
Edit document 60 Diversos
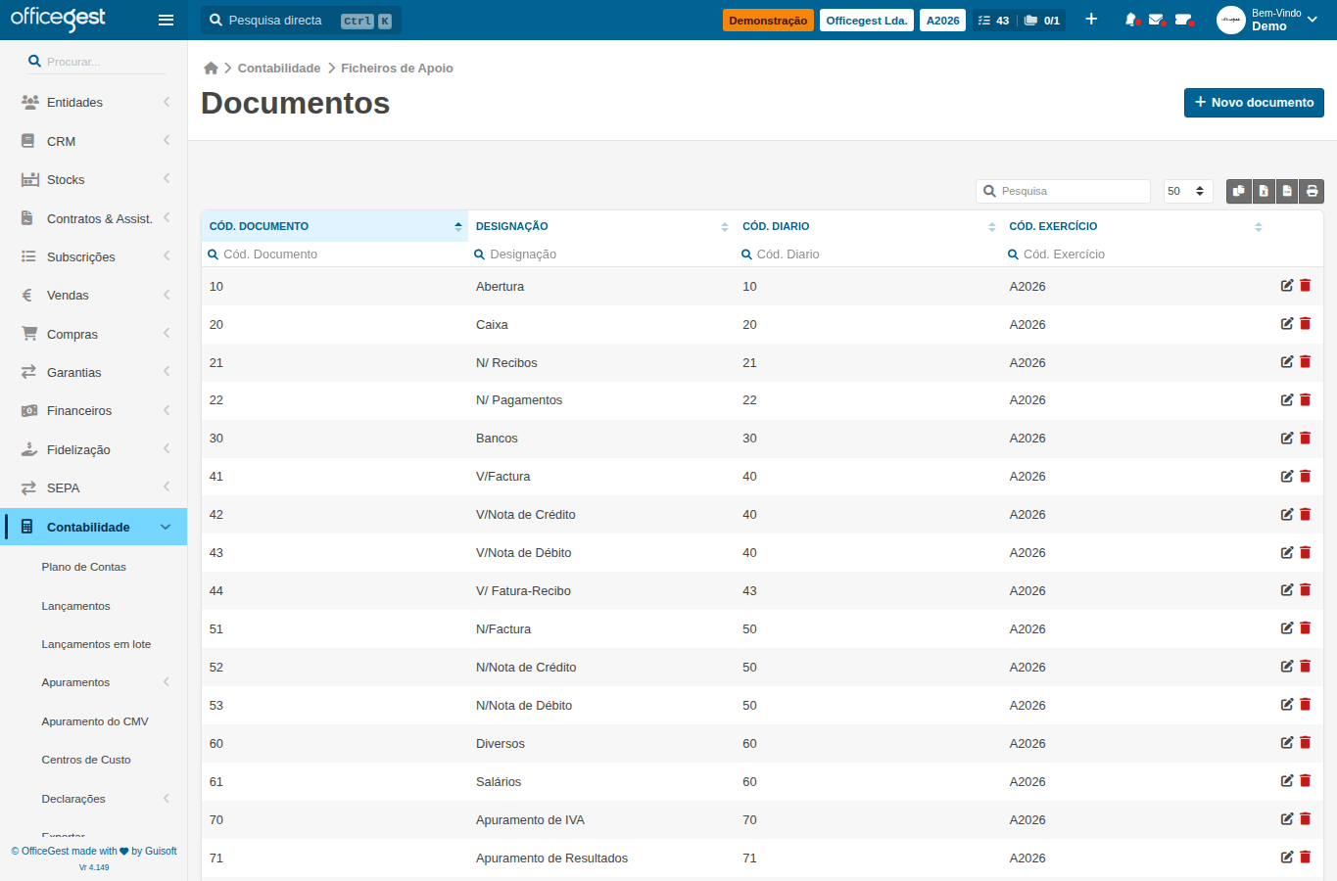(1287, 743)
